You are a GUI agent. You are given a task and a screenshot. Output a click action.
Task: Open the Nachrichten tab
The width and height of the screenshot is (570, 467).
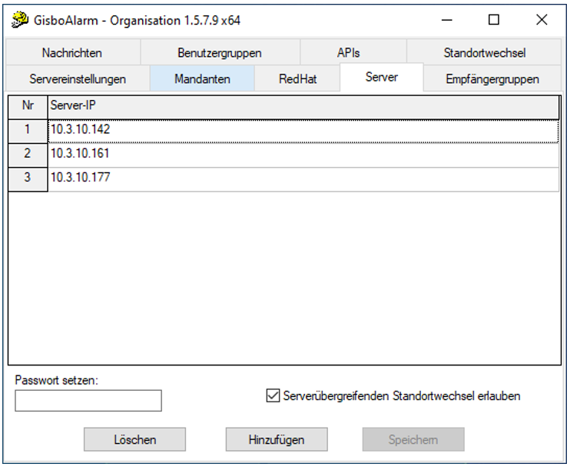pos(73,53)
